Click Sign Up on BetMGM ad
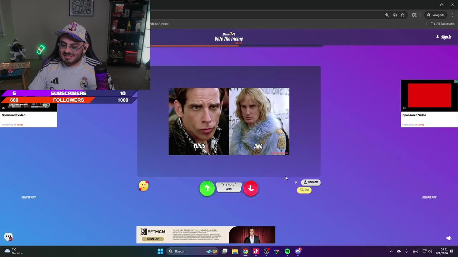Viewport: 458px width, 257px height. 153,239
